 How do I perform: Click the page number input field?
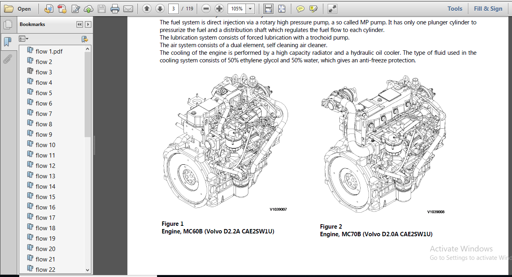(173, 8)
